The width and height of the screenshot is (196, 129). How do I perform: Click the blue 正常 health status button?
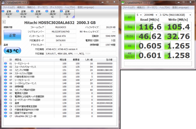click(12, 35)
